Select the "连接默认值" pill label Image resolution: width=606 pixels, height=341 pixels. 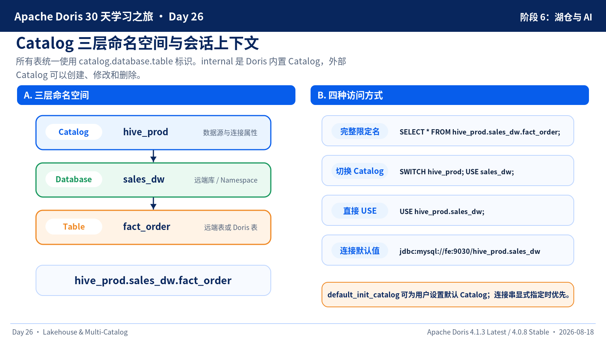(x=360, y=250)
